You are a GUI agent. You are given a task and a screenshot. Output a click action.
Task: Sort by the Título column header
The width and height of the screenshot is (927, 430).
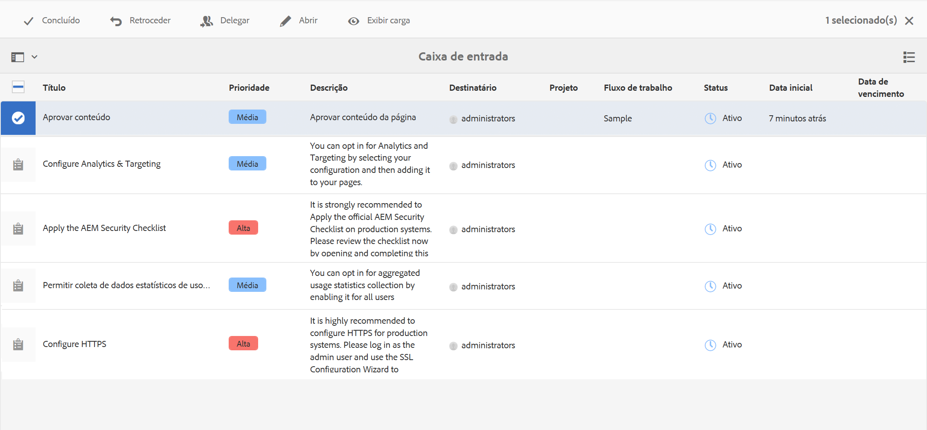[x=54, y=87]
